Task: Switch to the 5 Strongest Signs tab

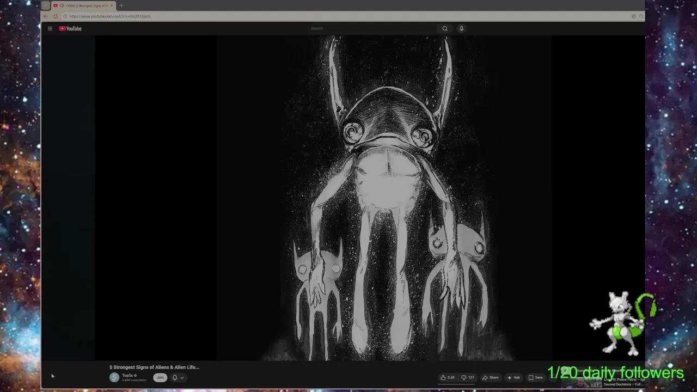Action: pos(84,5)
